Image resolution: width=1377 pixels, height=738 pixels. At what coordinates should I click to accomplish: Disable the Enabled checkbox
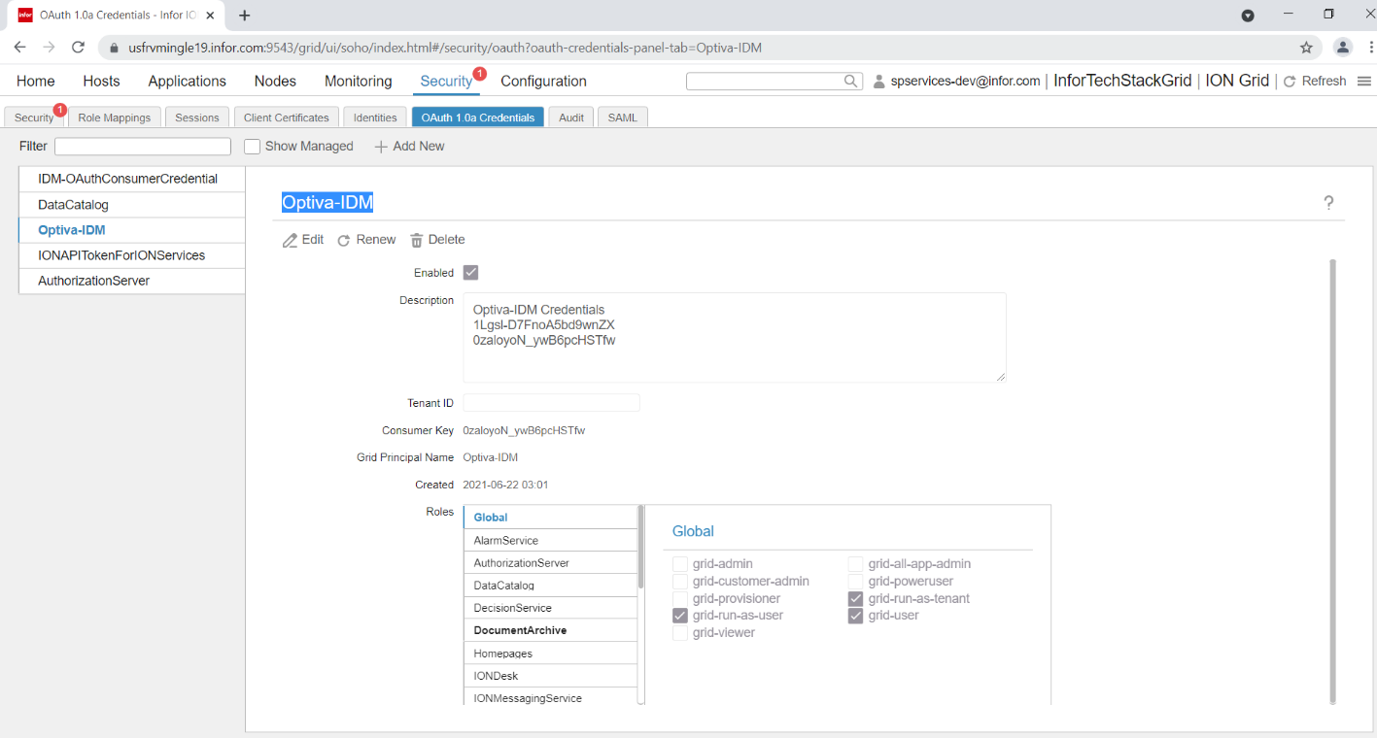coord(470,272)
